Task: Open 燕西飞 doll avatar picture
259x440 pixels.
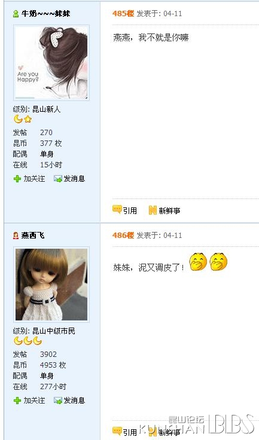Action: pos(51,285)
